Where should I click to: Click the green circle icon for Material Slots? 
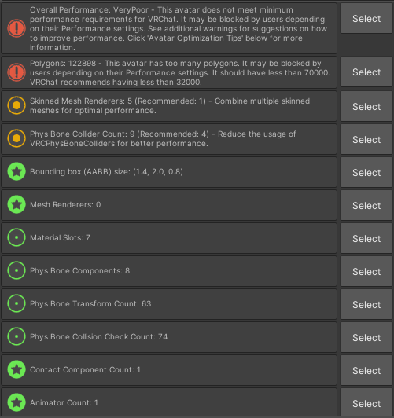17,237
